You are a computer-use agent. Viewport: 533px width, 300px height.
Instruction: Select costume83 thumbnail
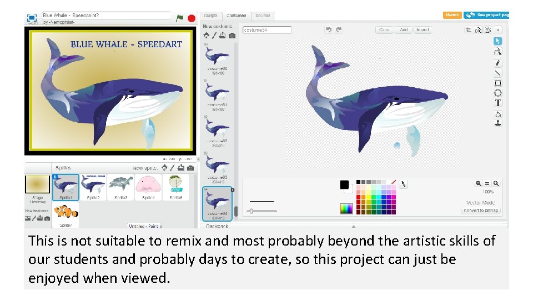pos(217,168)
